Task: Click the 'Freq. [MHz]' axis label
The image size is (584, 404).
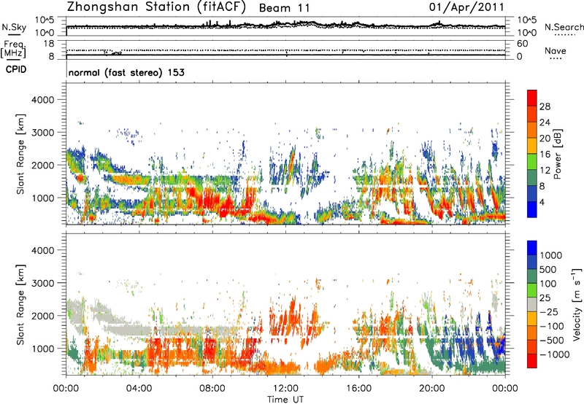Action: click(x=14, y=49)
